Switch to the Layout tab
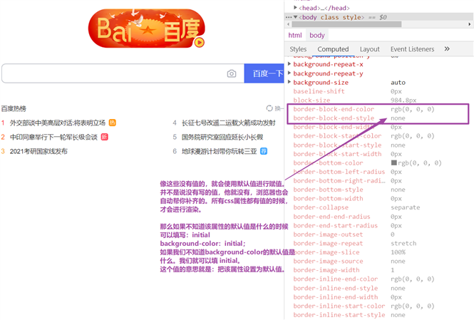The image size is (474, 320). [x=369, y=49]
